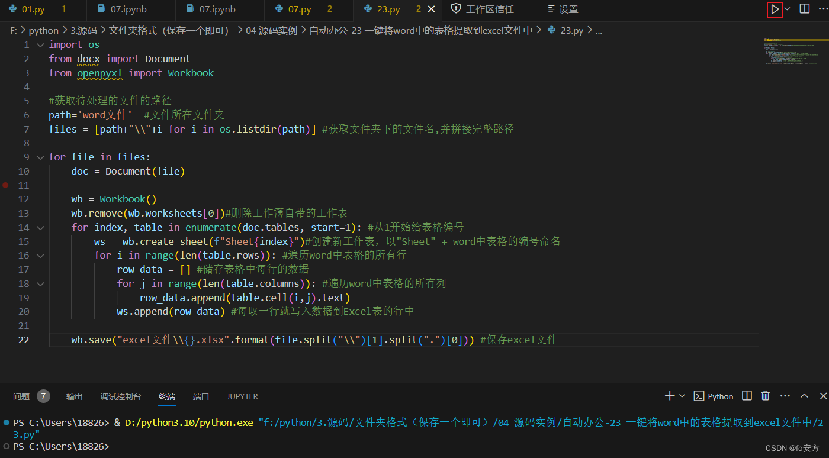The image size is (829, 458).
Task: Open the second 07.ipynb tab
Action: pyautogui.click(x=217, y=9)
